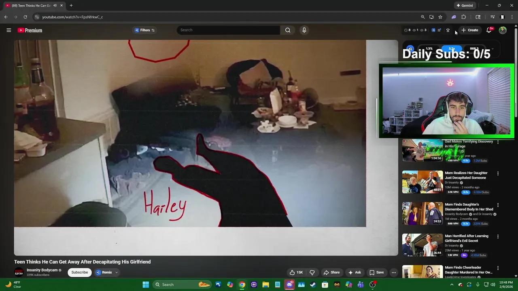Open the weather widget showing 48°F
The height and width of the screenshot is (291, 518).
(13, 285)
